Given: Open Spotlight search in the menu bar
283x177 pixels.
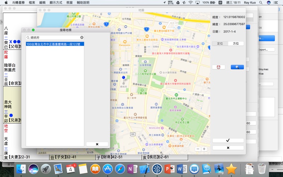Looking at the screenshot, I should pos(261,2).
